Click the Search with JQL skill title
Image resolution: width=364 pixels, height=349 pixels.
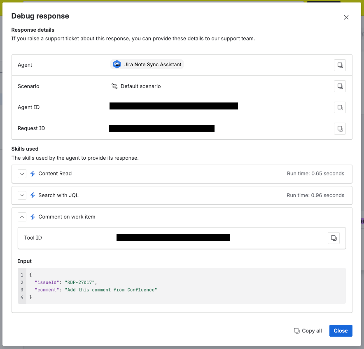click(58, 195)
